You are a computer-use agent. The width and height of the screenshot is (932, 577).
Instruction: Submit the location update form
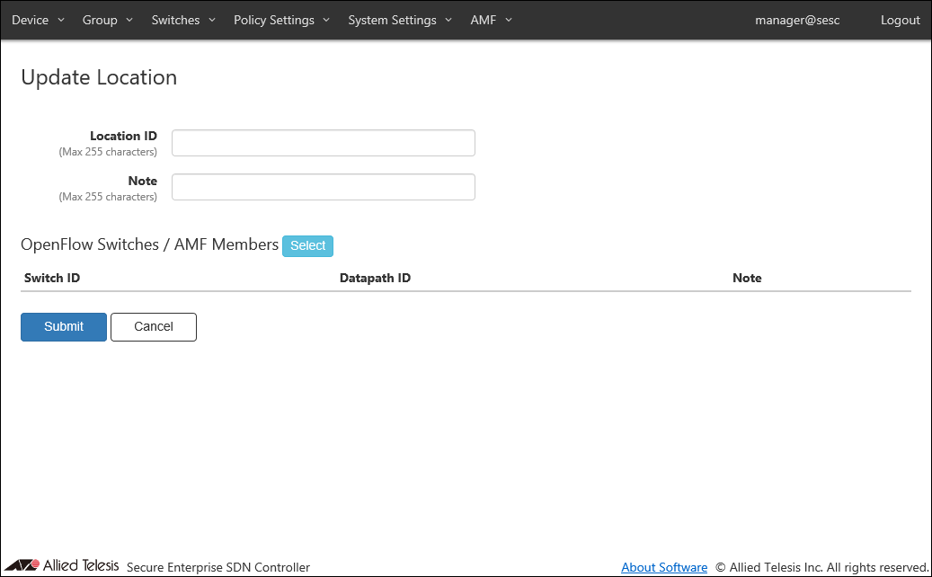[64, 327]
